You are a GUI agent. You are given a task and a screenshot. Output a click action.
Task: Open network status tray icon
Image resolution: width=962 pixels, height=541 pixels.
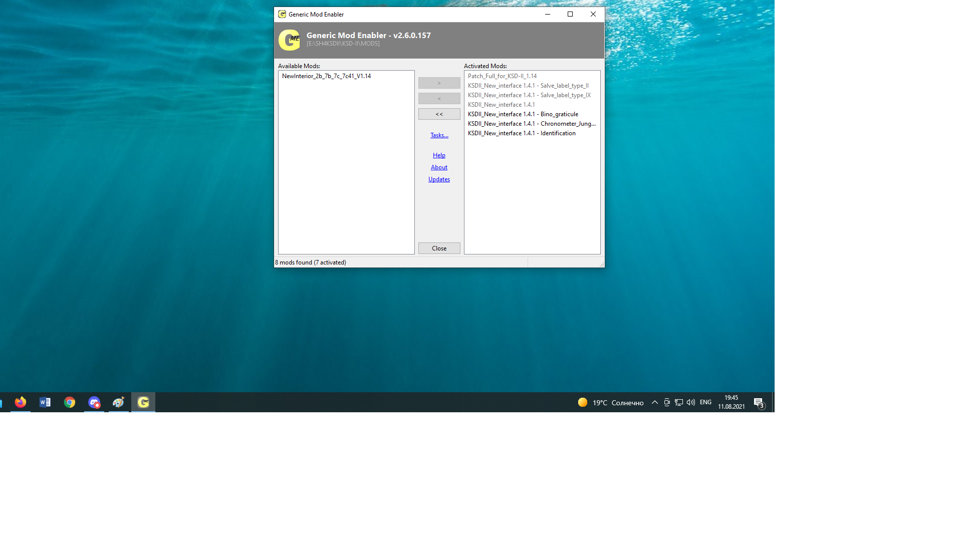[679, 402]
